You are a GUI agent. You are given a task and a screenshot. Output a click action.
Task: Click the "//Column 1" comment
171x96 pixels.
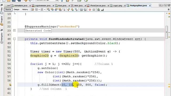tap(104, 64)
